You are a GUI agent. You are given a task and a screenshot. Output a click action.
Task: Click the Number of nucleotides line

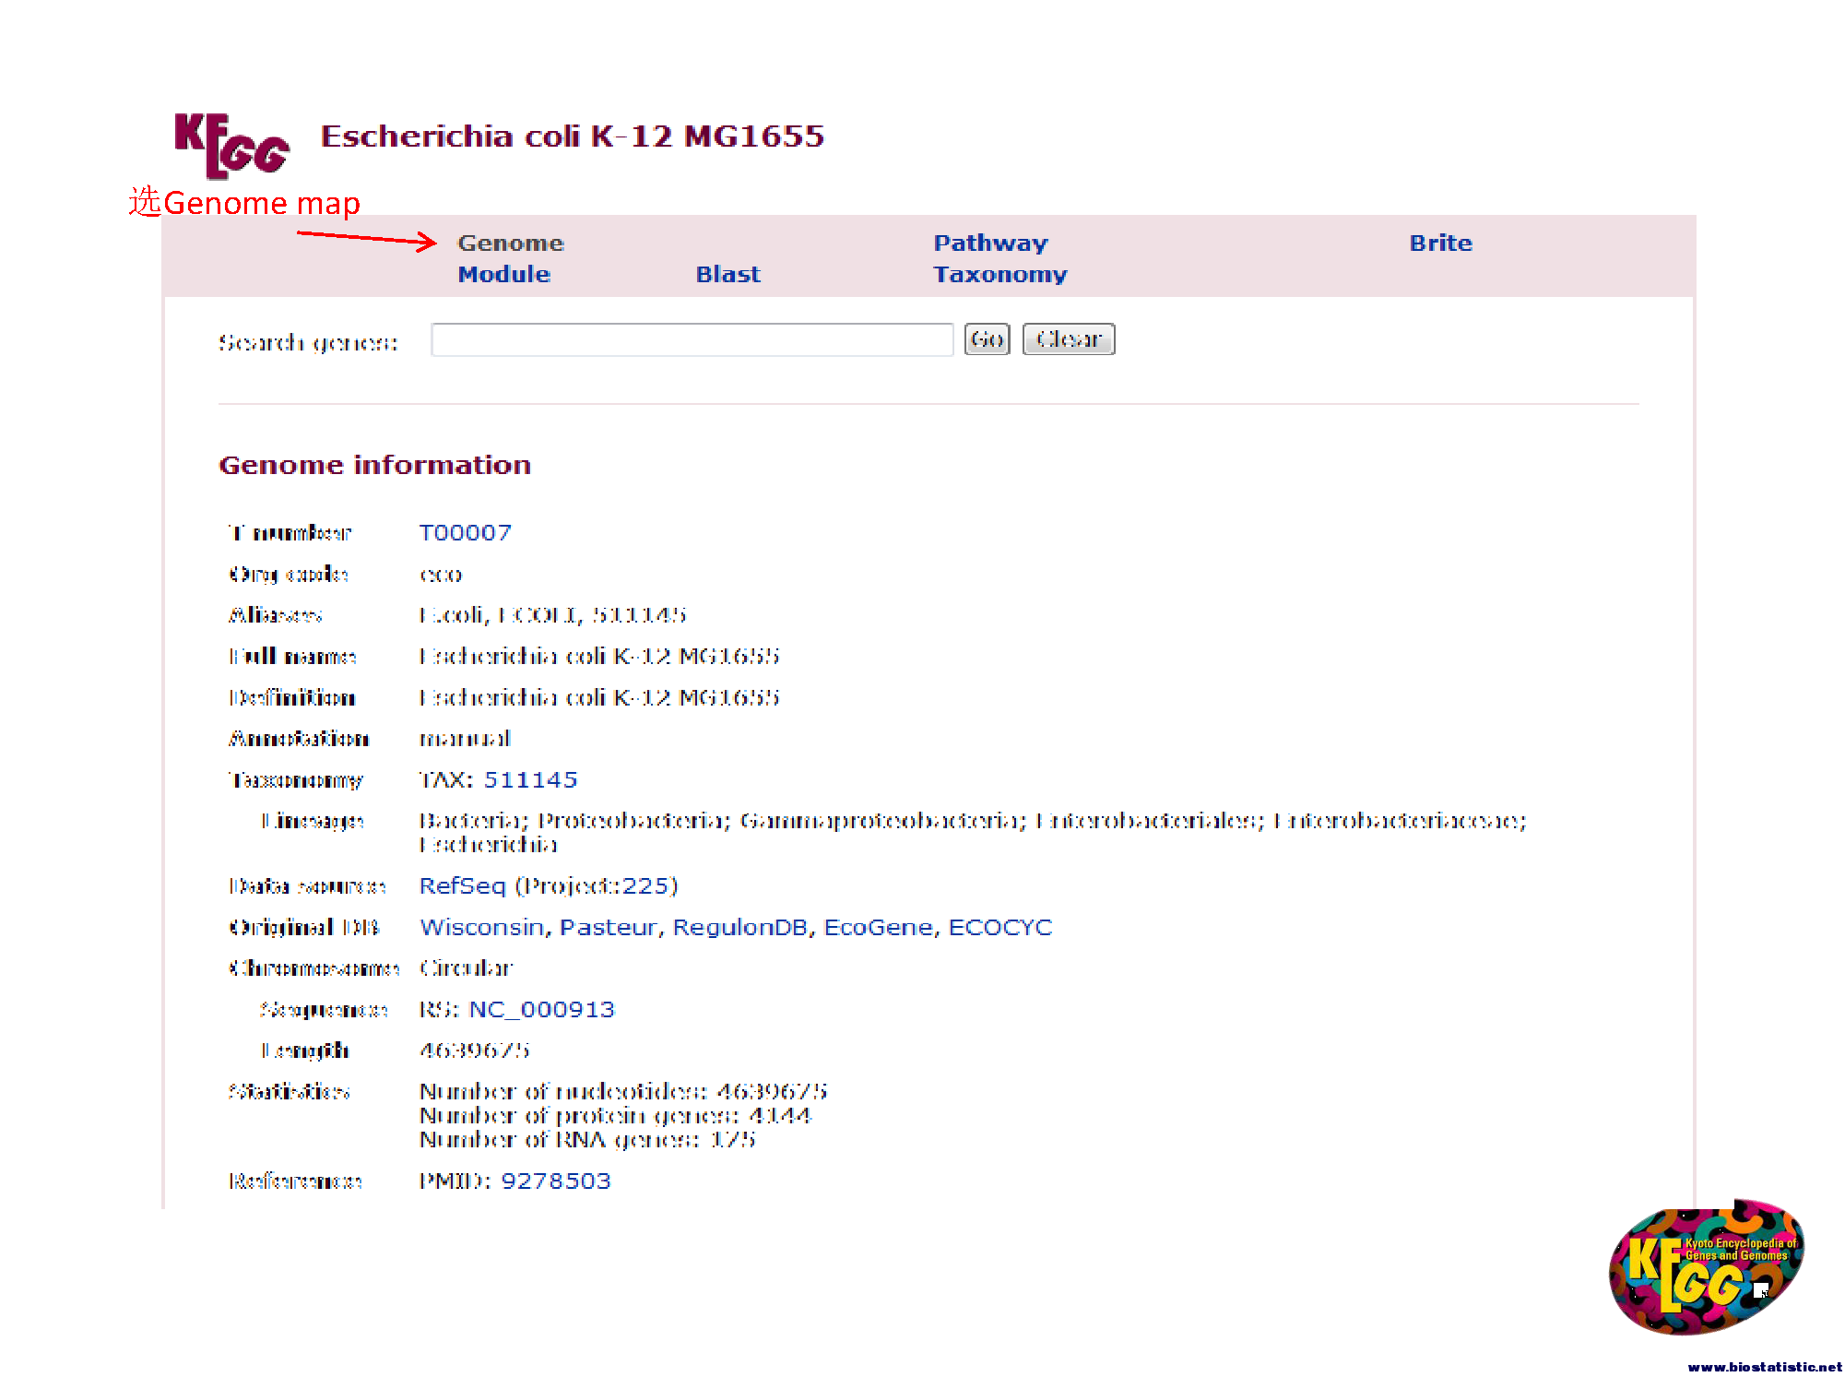(x=623, y=1092)
